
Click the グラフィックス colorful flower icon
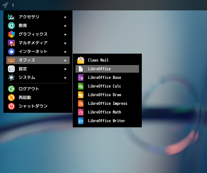click(11, 34)
